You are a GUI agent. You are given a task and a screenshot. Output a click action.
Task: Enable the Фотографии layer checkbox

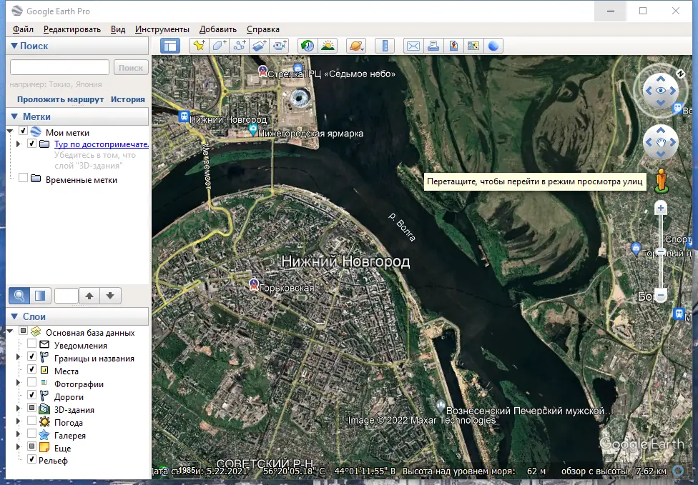tap(32, 384)
